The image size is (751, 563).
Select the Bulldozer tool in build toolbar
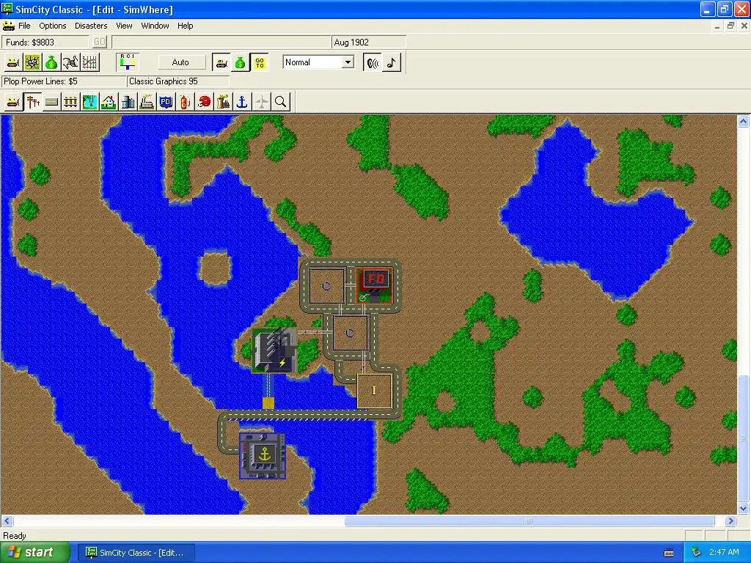pyautogui.click(x=13, y=102)
